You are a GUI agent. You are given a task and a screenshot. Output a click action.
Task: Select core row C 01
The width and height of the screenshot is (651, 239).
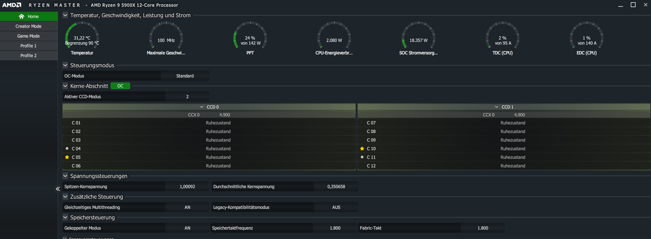[209, 123]
